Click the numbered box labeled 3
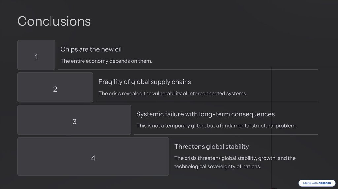This screenshot has height=189, width=338. point(74,120)
